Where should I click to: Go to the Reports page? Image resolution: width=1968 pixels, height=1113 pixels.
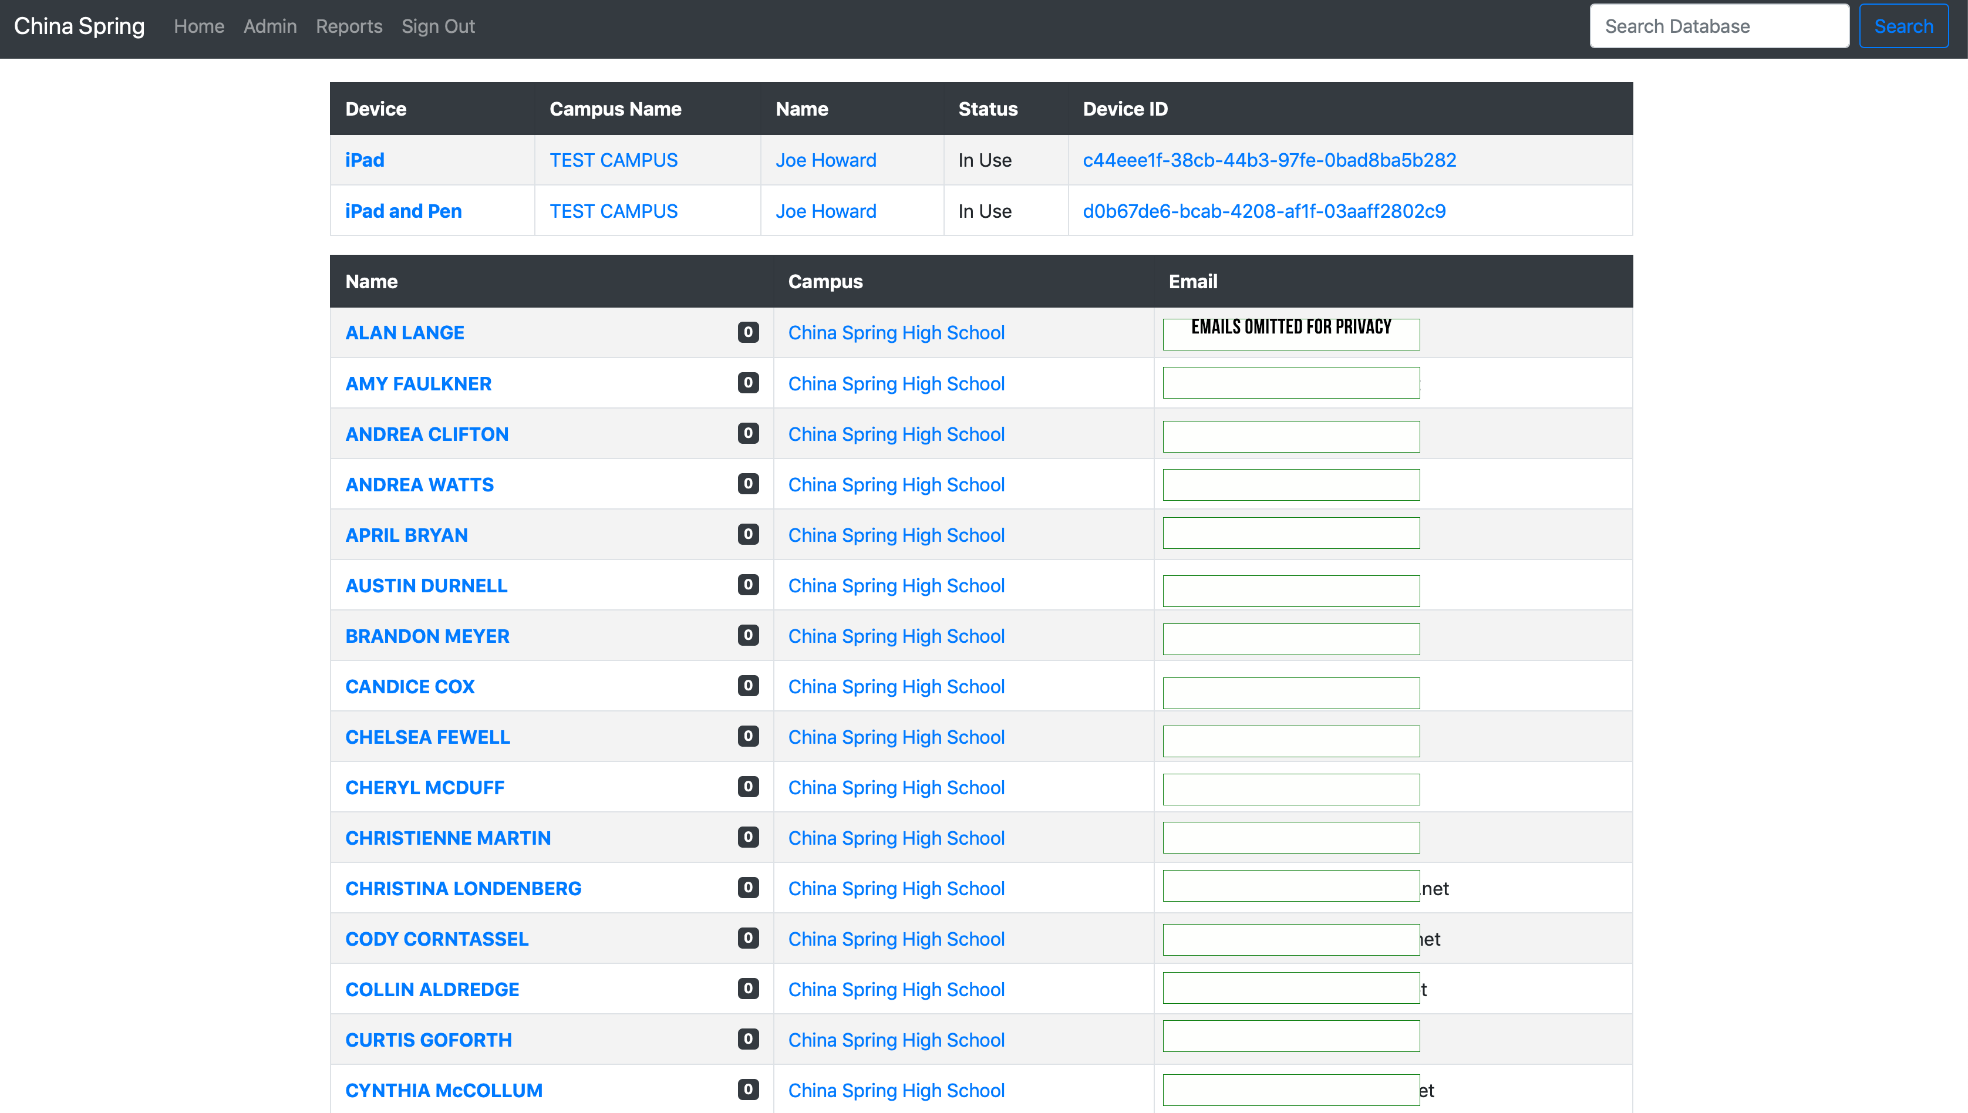(x=349, y=25)
